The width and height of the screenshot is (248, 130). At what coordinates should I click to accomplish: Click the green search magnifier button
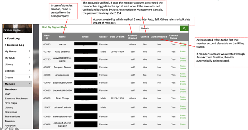coord(184,28)
